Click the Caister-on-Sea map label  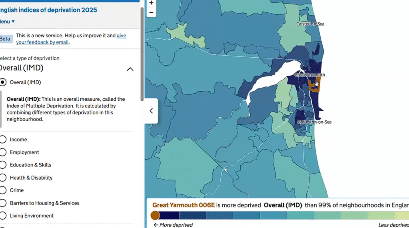click(310, 24)
